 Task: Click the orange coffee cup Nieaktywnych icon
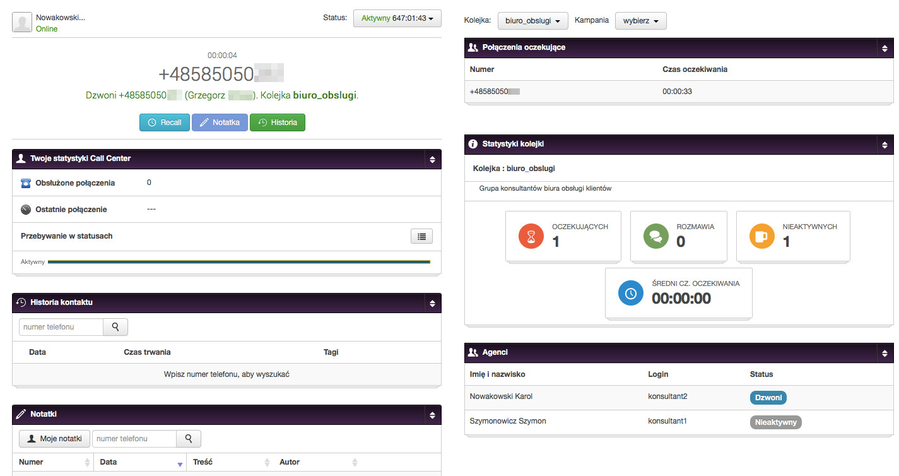761,236
